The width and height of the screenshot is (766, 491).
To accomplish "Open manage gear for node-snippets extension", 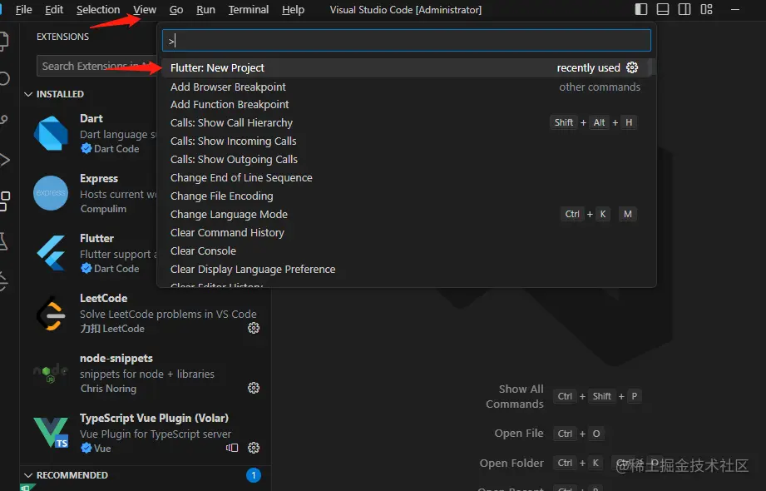I will tap(254, 388).
